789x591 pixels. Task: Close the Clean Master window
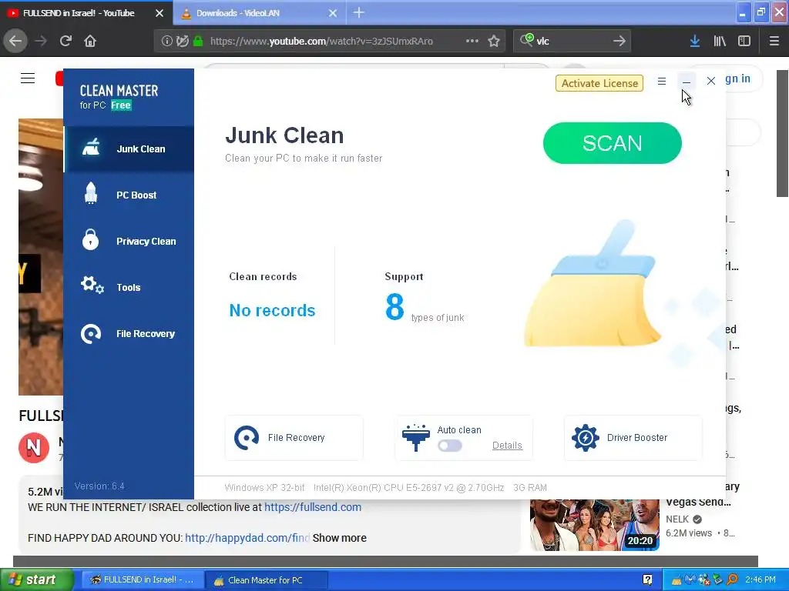click(711, 81)
